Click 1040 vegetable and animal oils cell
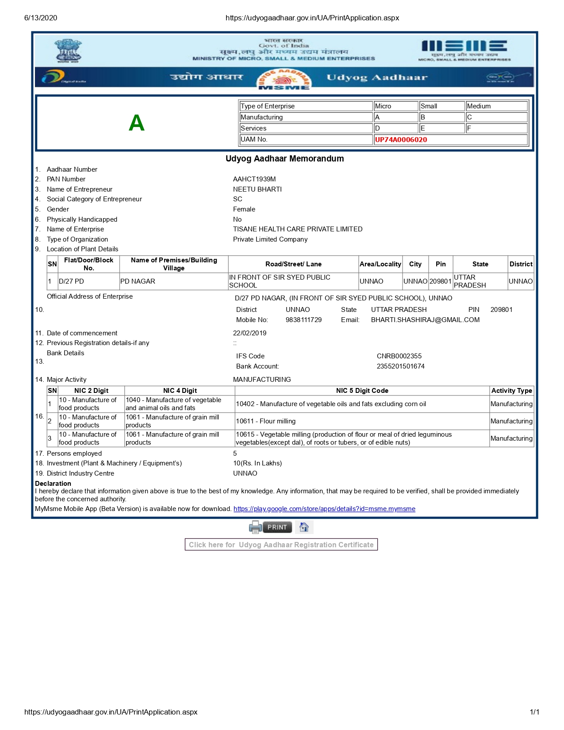Viewport: 564px width, 730px height. coord(180,404)
